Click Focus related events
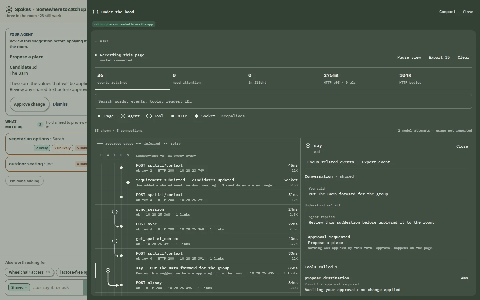This screenshot has height=300, width=480. click(x=331, y=162)
